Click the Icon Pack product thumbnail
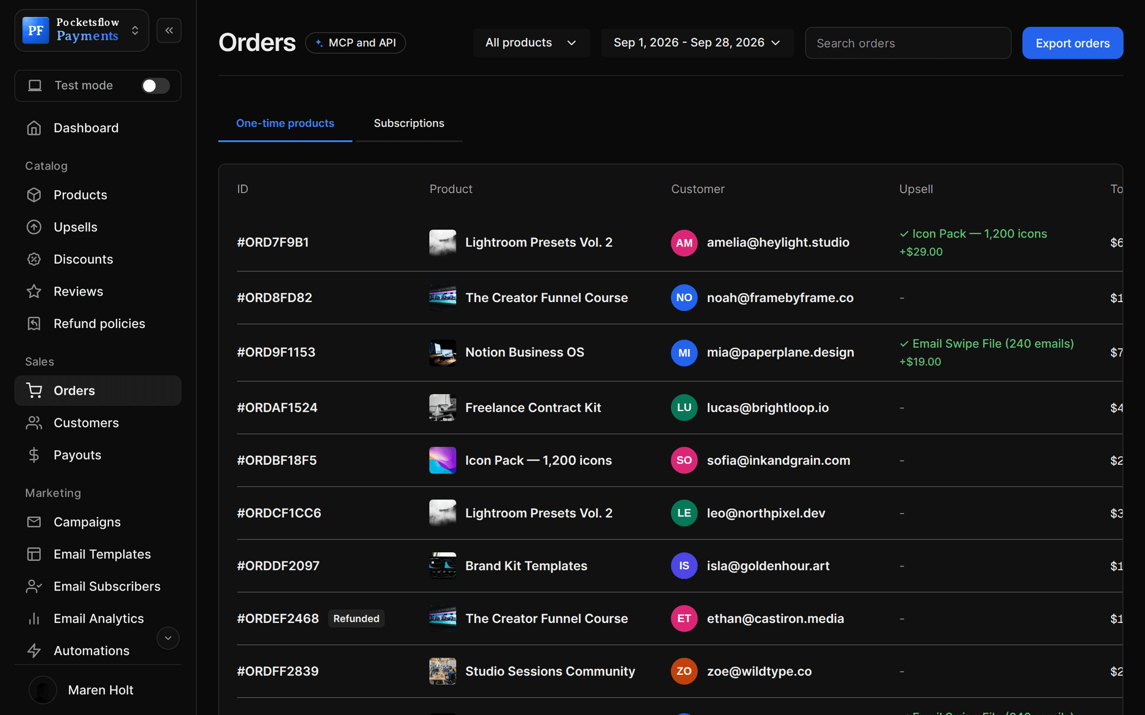Screen dimensions: 1145x715 click(443, 460)
